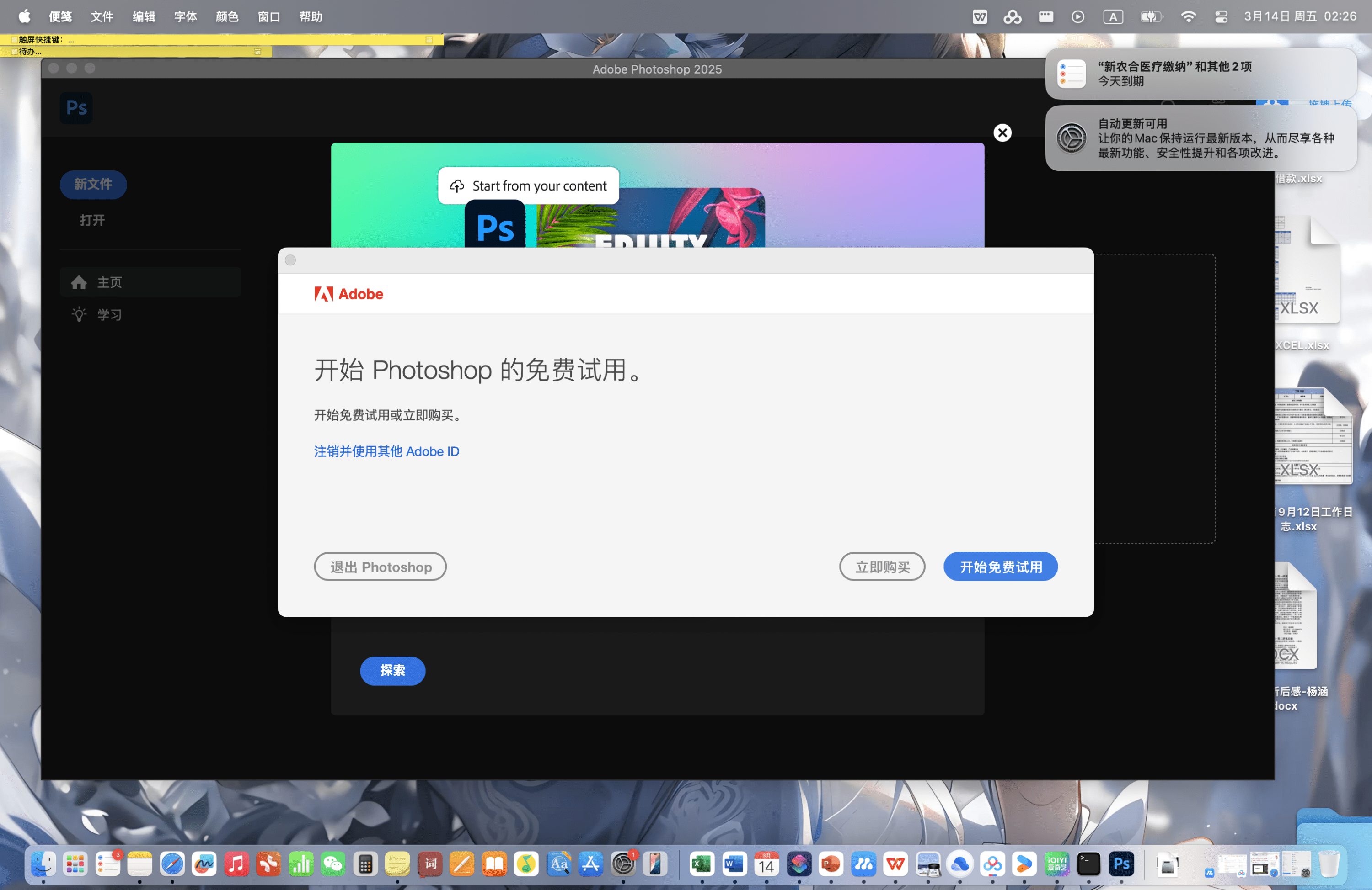Click the Wi-Fi icon in the menu bar
The width and height of the screenshot is (1372, 890).
(1189, 16)
